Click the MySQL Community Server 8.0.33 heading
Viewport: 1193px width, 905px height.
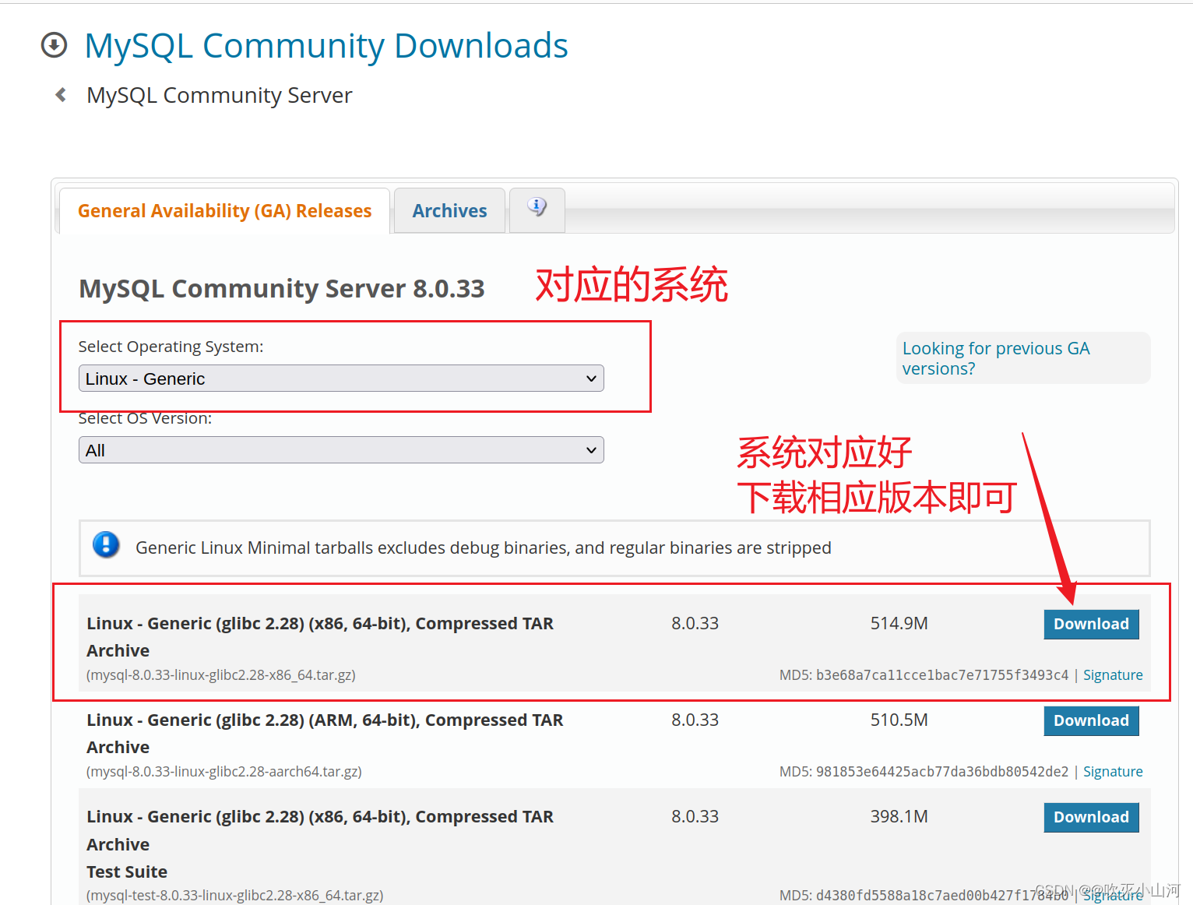point(282,288)
